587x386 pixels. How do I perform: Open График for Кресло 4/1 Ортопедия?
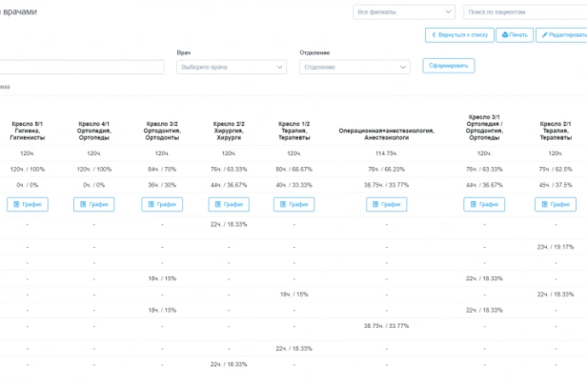[93, 204]
